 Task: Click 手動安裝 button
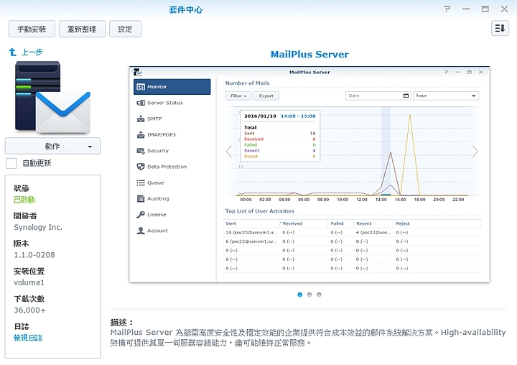click(31, 29)
